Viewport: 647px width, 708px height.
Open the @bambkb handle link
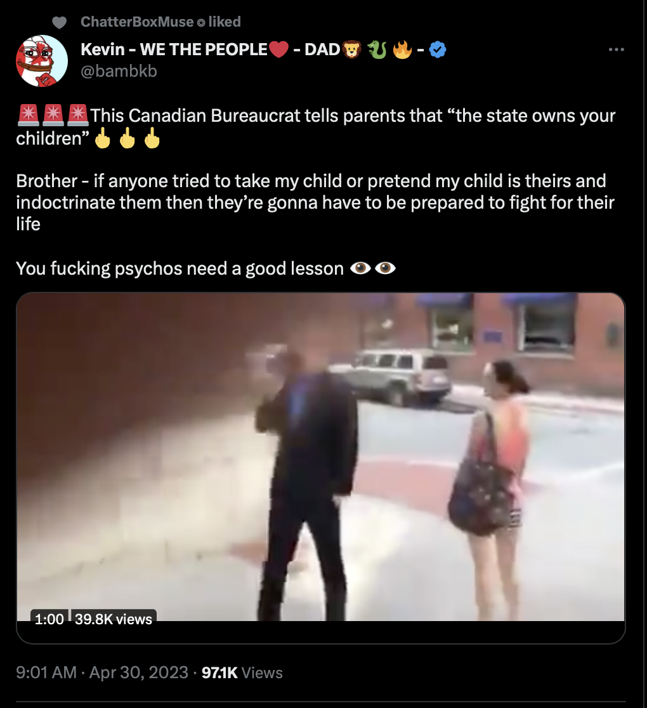(119, 71)
